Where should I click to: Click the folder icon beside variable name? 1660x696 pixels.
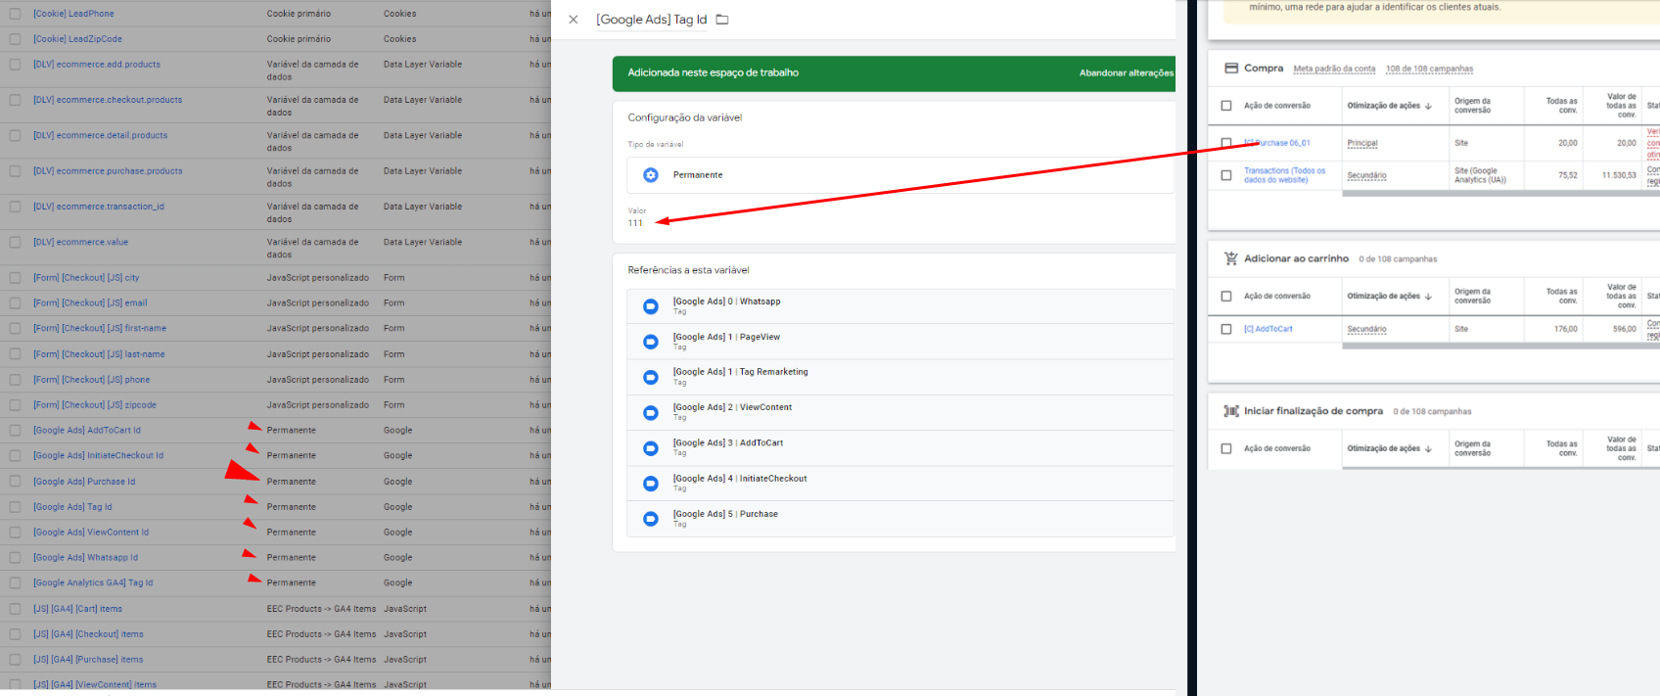click(x=722, y=20)
